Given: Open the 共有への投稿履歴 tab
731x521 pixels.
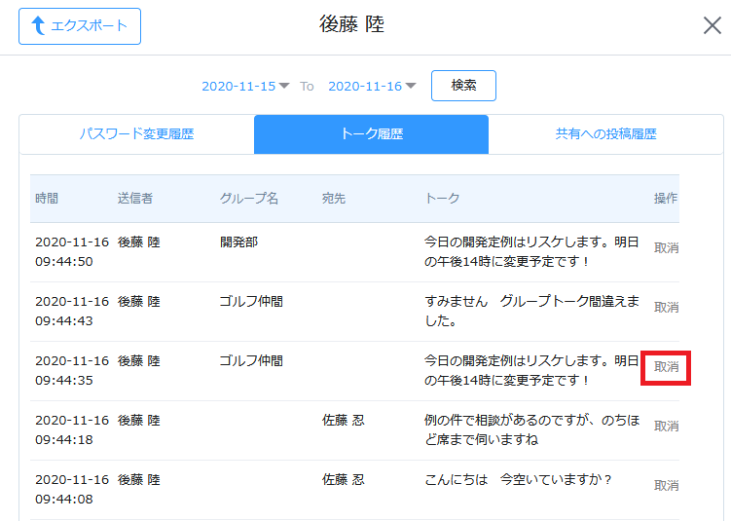Looking at the screenshot, I should coord(605,134).
